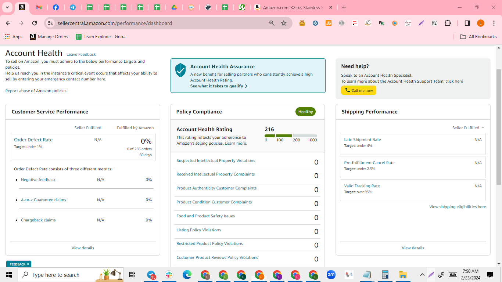Viewport: 502px width, 282px height.
Task: Open the Chrome three-dot menu
Action: point(494,23)
